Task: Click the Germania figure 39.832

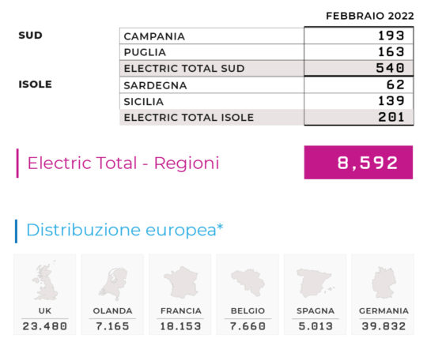Action: pyautogui.click(x=384, y=326)
